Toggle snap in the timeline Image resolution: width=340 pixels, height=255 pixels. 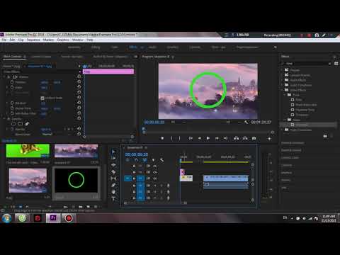136,160
